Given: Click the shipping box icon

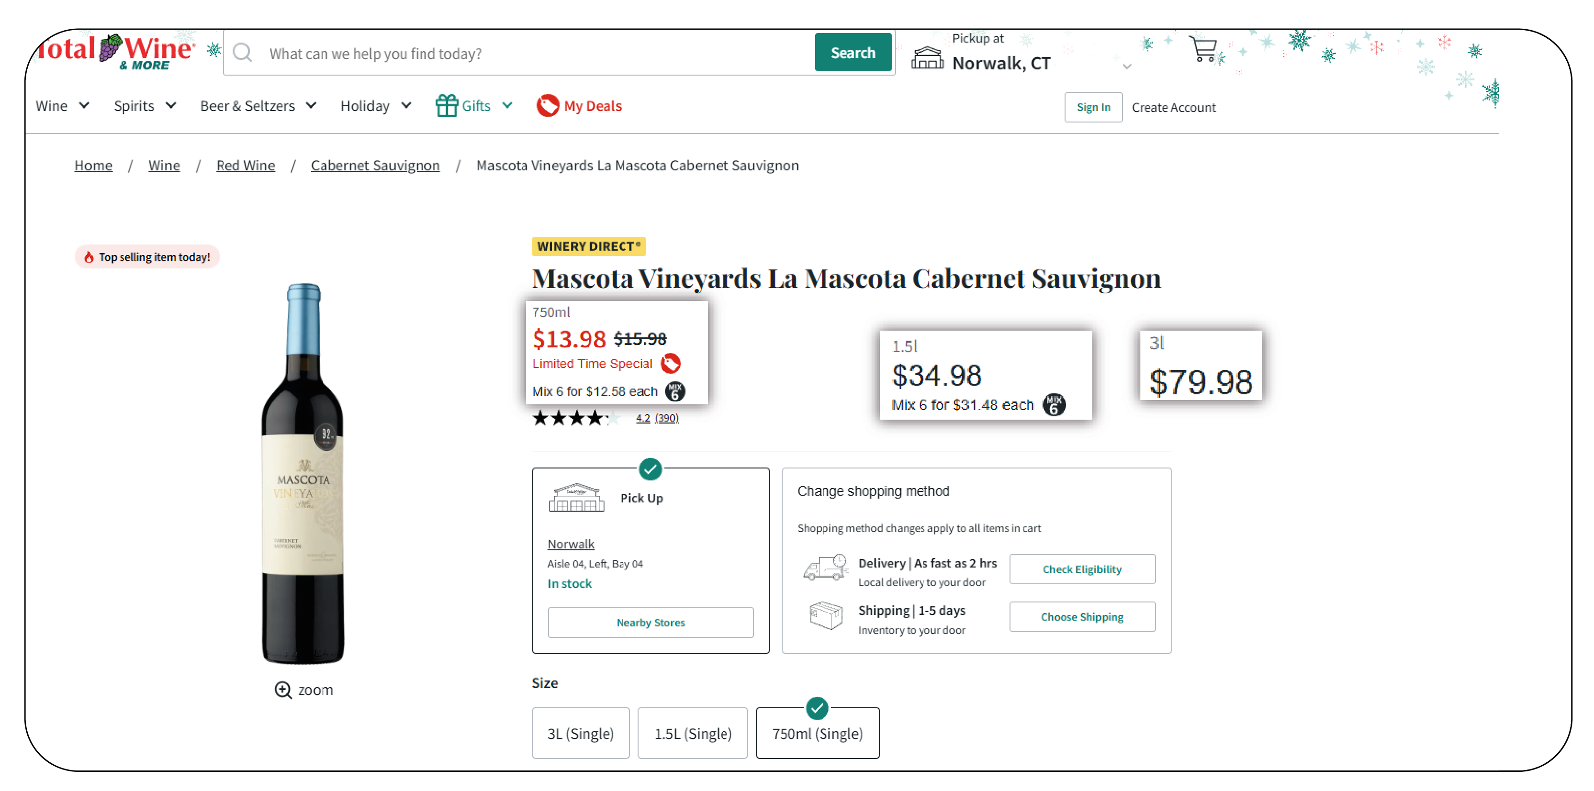Looking at the screenshot, I should tap(826, 616).
